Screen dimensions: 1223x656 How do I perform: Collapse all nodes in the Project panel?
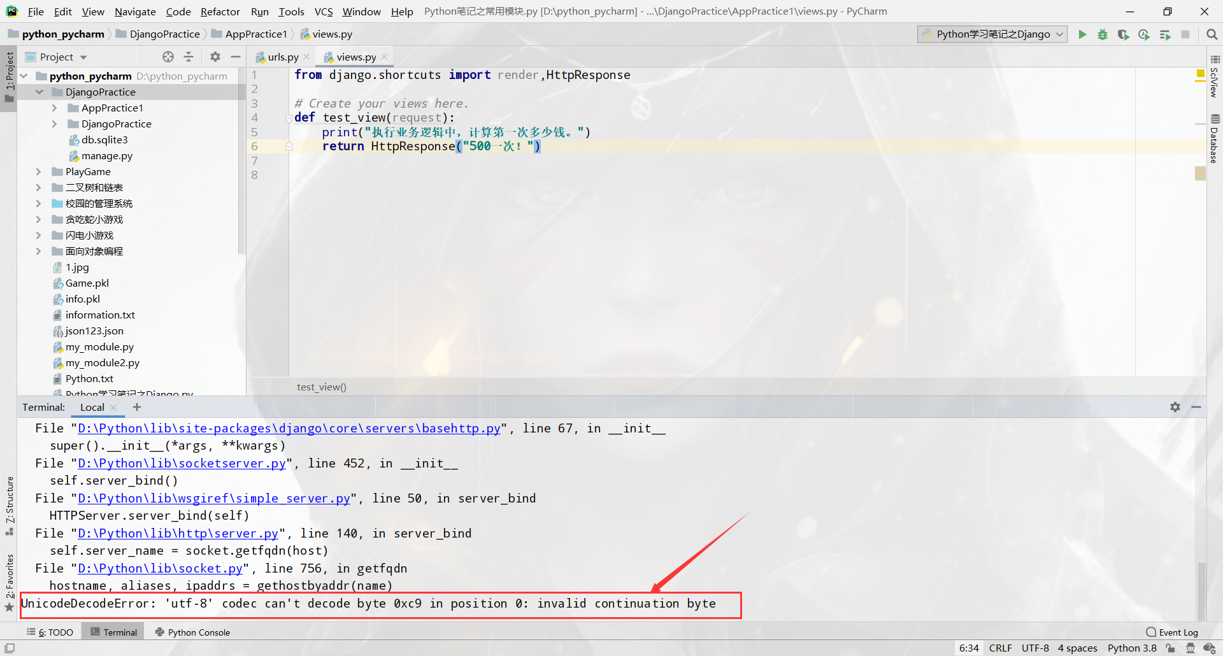pos(189,57)
